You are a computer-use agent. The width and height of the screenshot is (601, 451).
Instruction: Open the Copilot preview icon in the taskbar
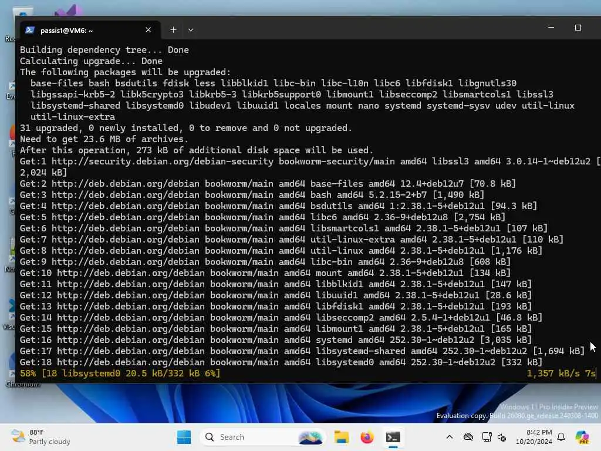pos(583,437)
